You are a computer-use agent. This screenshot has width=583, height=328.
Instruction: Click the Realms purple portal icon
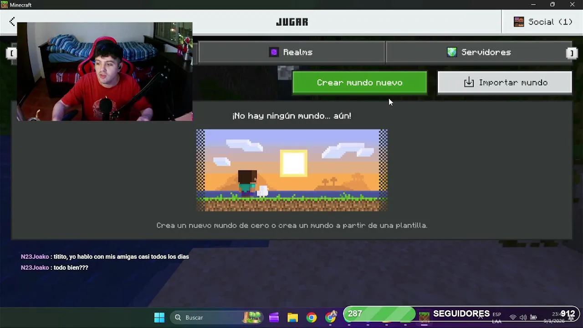click(274, 52)
